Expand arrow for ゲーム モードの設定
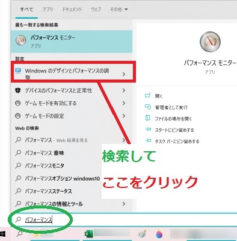Viewport: 237px width, 241px height. click(x=124, y=116)
